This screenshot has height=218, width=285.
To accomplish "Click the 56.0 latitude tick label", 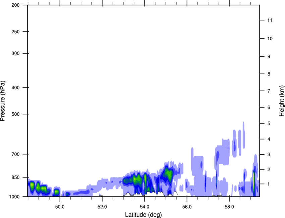I will [x=187, y=207].
